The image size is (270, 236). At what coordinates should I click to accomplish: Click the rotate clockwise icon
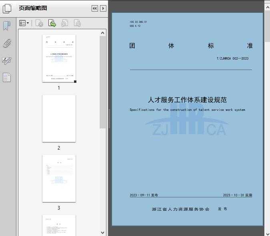[x=77, y=23]
